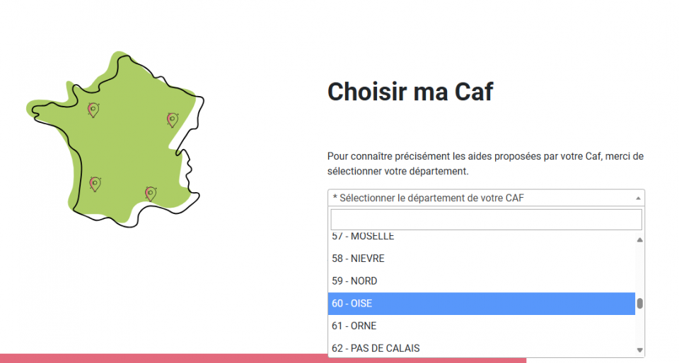Click the list scrollbar's up arrow
Image resolution: width=679 pixels, height=363 pixels.
(640, 240)
